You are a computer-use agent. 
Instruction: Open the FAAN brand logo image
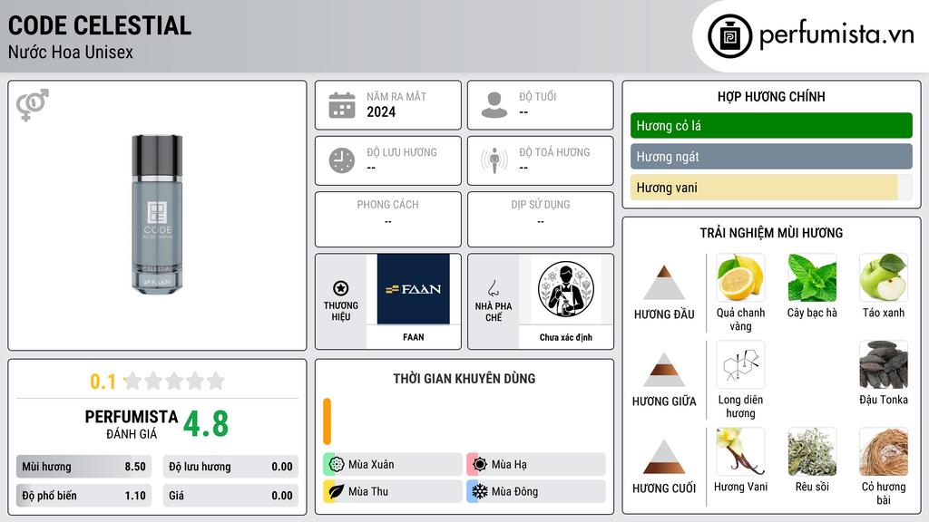coord(414,289)
